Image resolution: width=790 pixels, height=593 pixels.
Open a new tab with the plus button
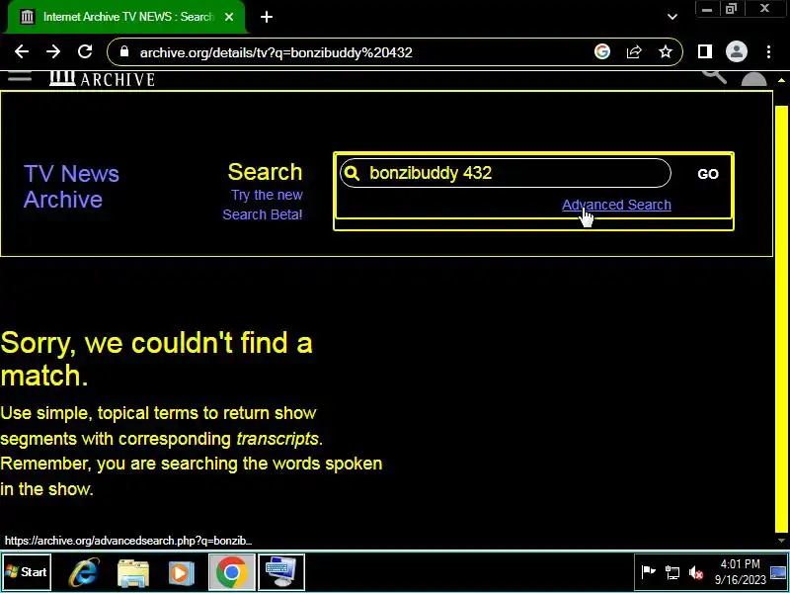267,17
